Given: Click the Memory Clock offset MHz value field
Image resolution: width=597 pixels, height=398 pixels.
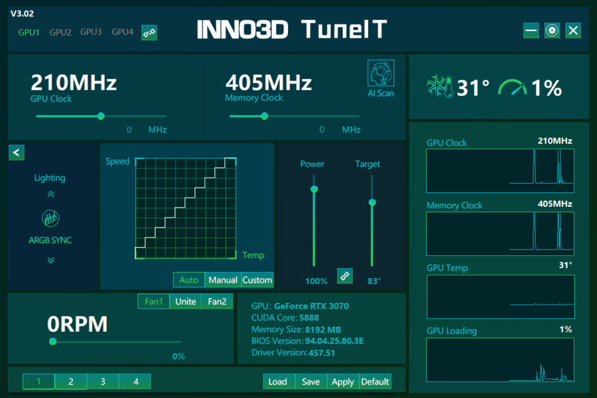Looking at the screenshot, I should tap(322, 130).
